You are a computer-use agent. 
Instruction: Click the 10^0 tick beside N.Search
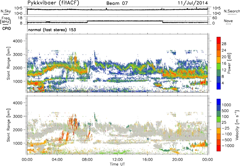[216, 13]
